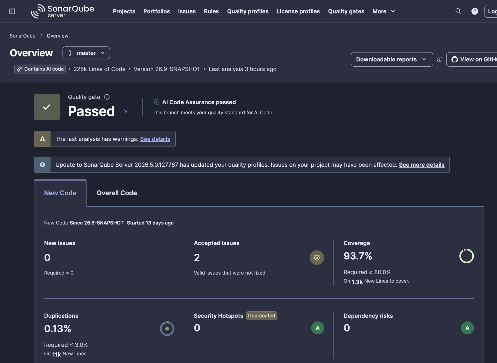This screenshot has height=363, width=497.
Task: Click the Overview breadcrumb link
Action: coord(57,36)
